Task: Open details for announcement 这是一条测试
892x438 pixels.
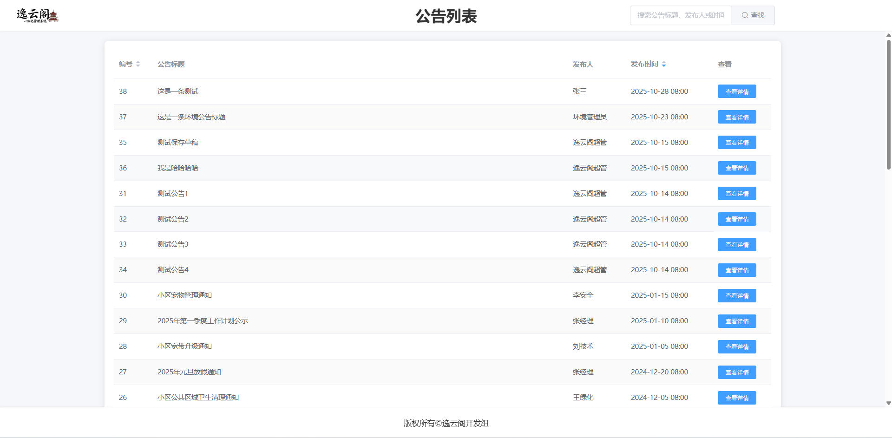Action: (736, 91)
